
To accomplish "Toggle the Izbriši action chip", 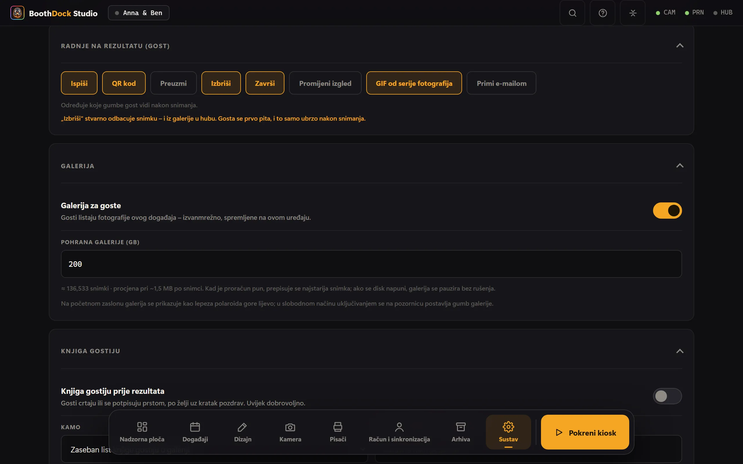I will [x=221, y=83].
